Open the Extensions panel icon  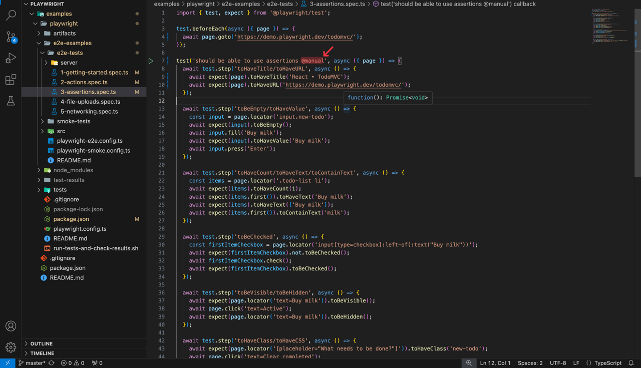click(x=11, y=80)
